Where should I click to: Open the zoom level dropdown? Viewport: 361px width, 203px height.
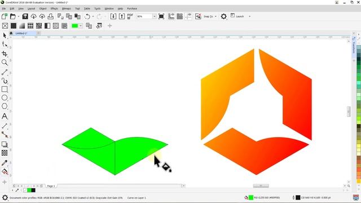(155, 16)
